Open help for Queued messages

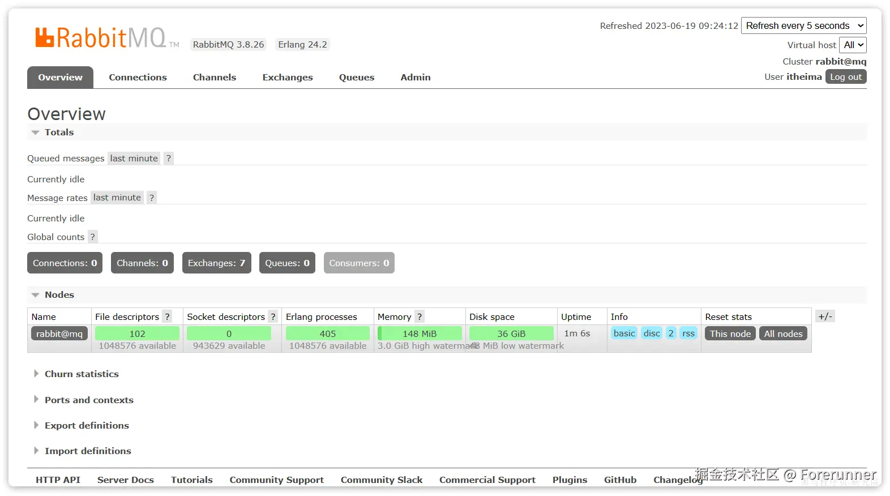click(168, 159)
